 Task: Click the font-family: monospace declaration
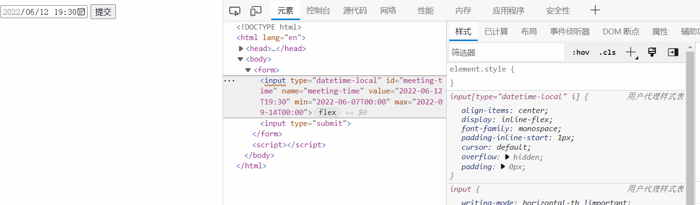(x=511, y=129)
